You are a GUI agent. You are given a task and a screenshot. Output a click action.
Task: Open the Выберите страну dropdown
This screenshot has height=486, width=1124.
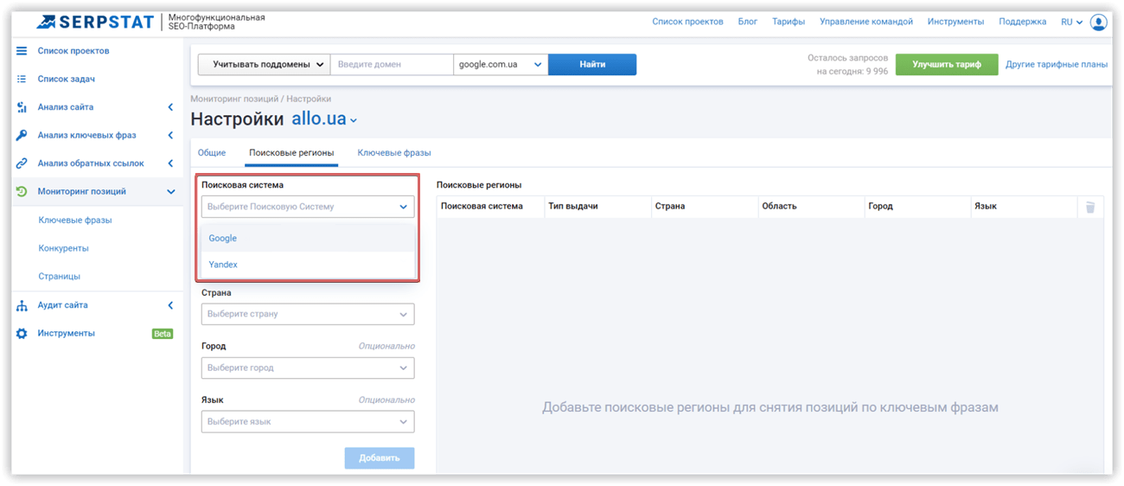tap(308, 314)
